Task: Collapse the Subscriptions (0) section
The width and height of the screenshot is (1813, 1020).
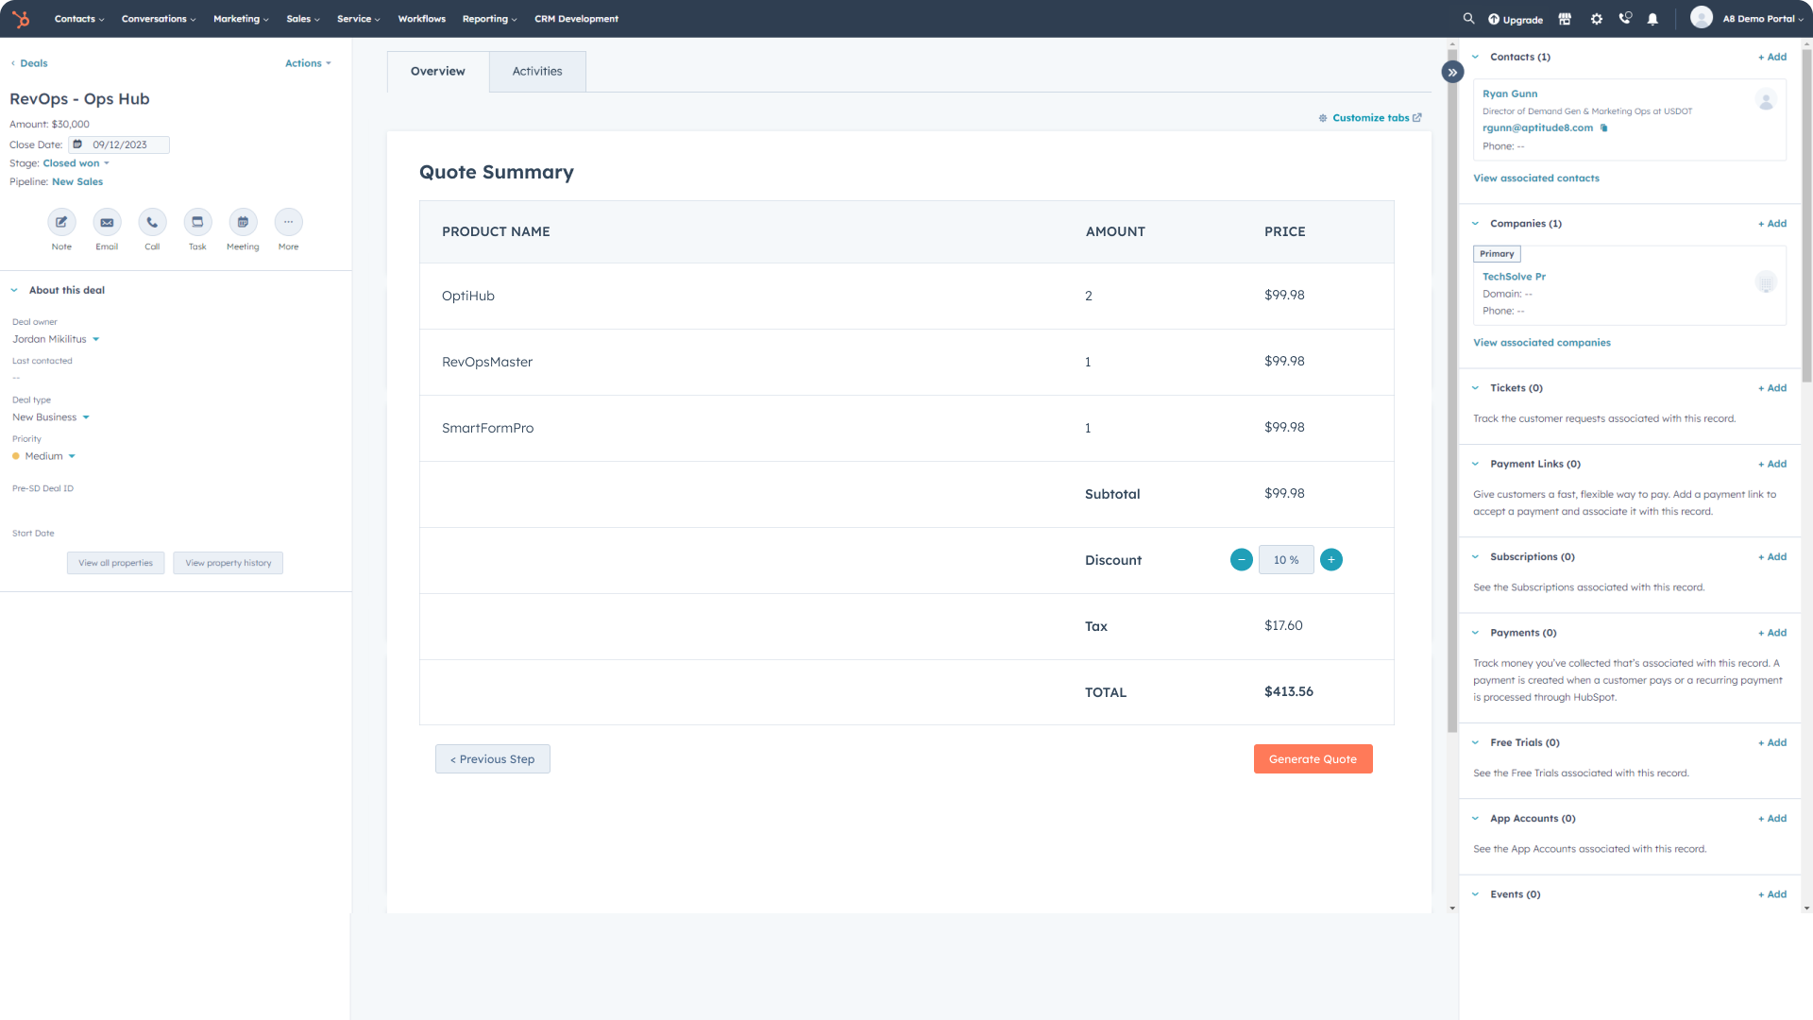Action: [1475, 557]
